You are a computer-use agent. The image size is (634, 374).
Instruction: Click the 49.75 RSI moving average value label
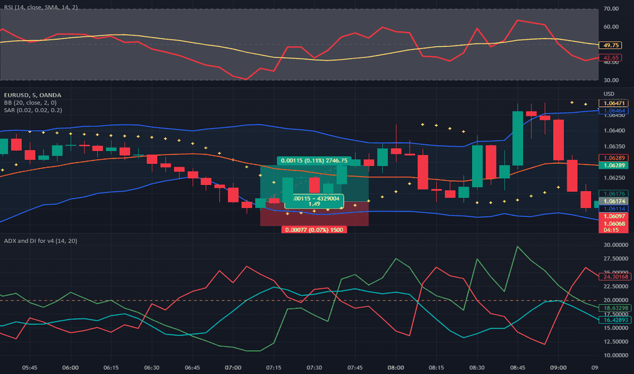[610, 46]
